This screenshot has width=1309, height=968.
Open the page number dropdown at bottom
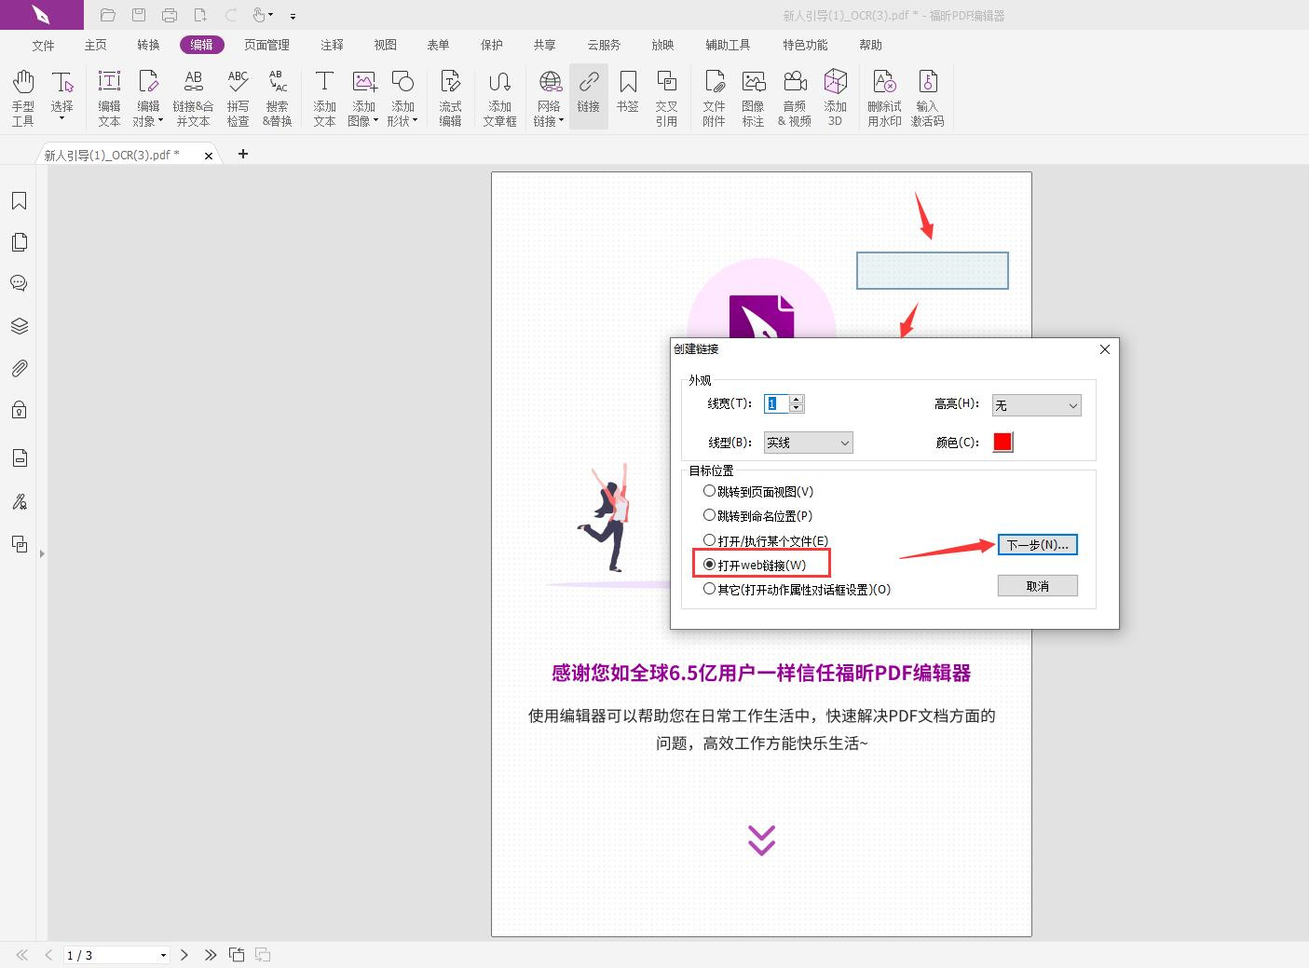point(161,955)
